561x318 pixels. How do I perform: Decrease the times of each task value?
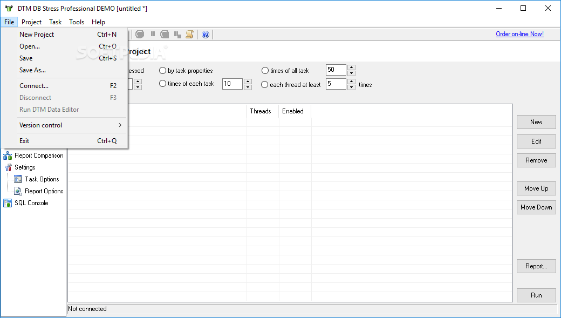tap(248, 87)
